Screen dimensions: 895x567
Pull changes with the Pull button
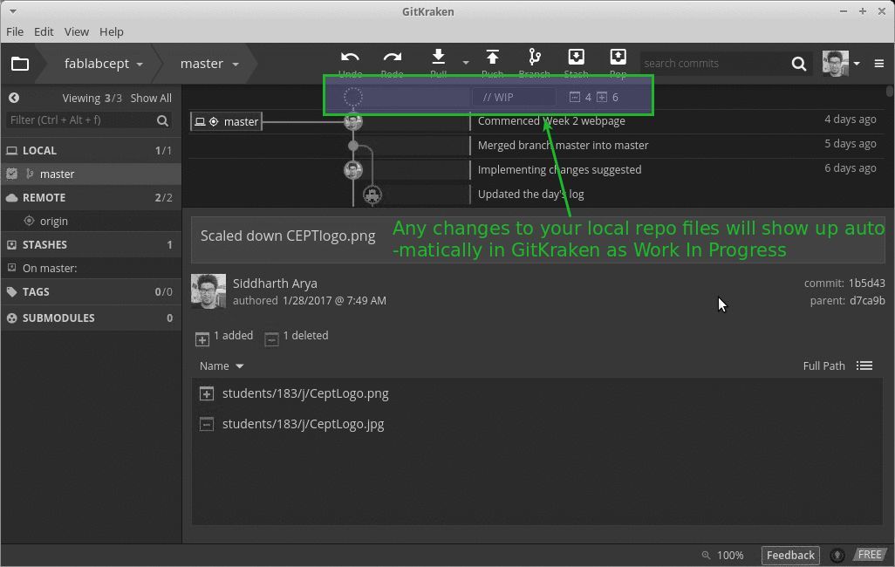[439, 64]
